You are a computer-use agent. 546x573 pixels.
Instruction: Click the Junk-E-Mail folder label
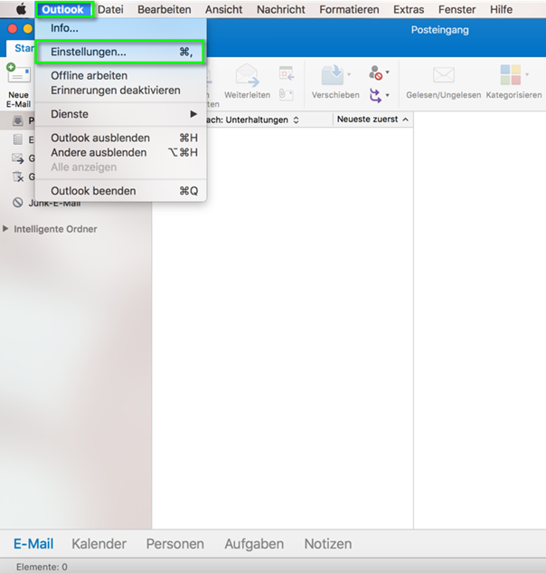pos(55,204)
